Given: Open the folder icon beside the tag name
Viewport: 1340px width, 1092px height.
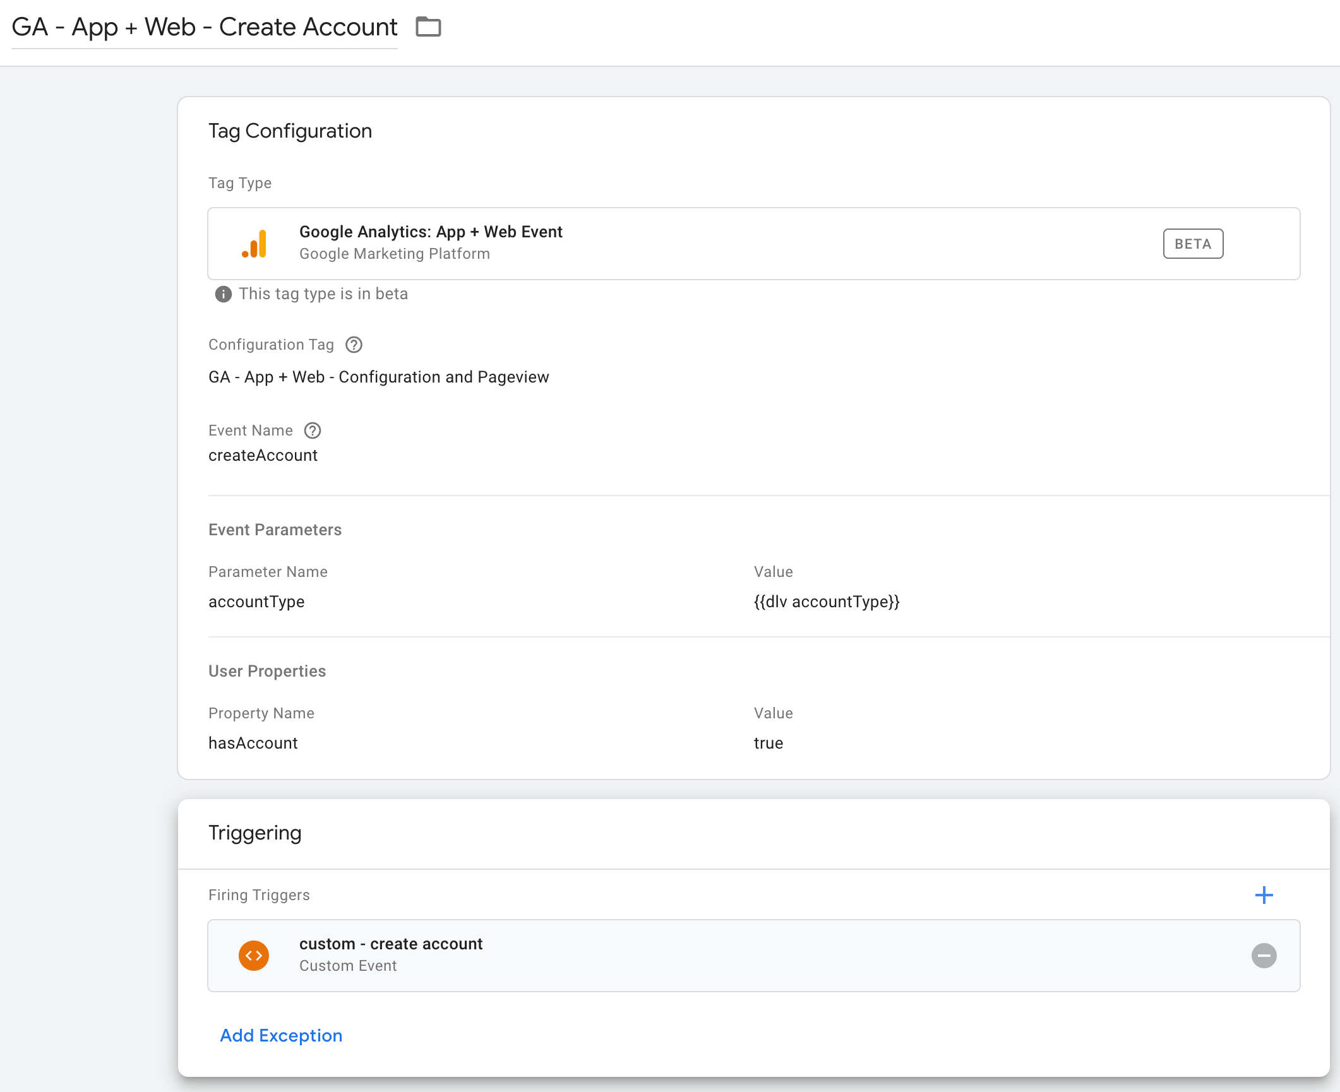Looking at the screenshot, I should [428, 27].
